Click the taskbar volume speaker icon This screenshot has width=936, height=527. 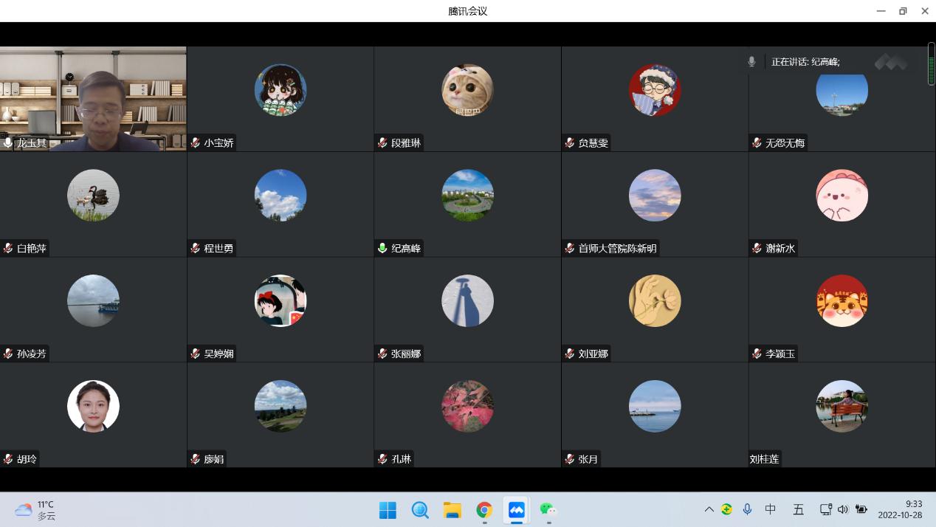843,509
